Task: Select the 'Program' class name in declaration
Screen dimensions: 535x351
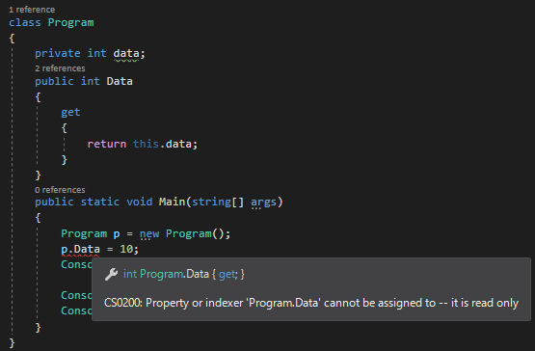Action: (x=71, y=22)
